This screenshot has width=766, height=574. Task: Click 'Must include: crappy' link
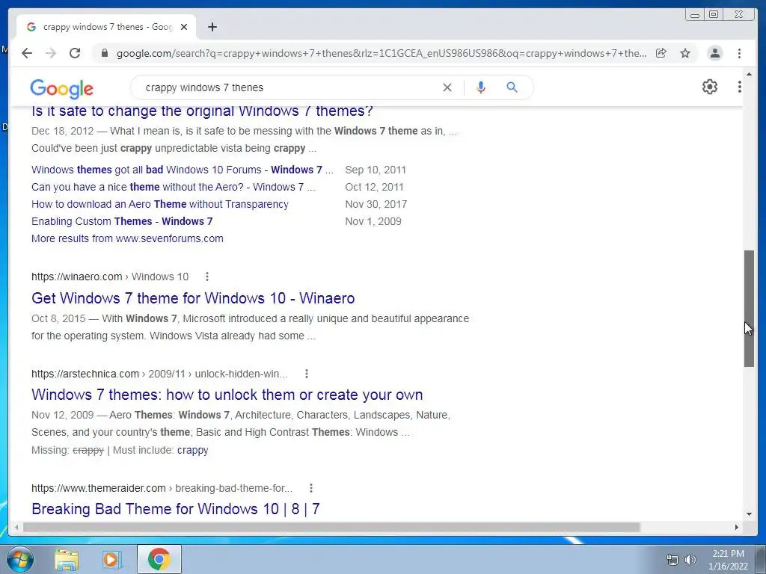(192, 450)
